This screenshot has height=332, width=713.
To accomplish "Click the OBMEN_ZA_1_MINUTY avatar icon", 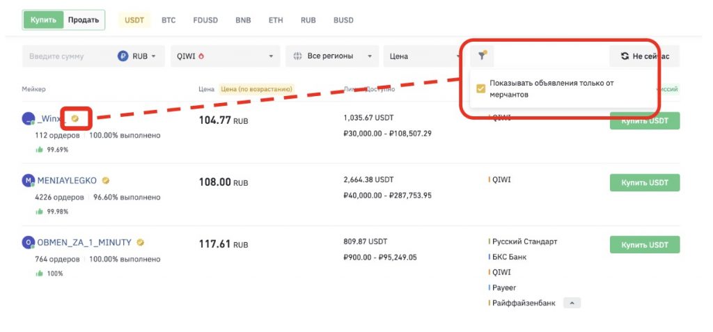I will point(28,242).
